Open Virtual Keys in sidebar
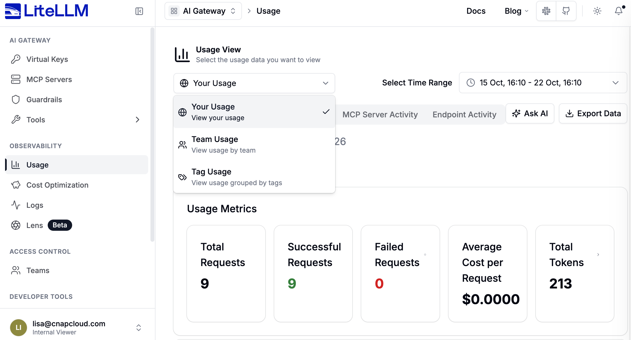 pos(76,59)
